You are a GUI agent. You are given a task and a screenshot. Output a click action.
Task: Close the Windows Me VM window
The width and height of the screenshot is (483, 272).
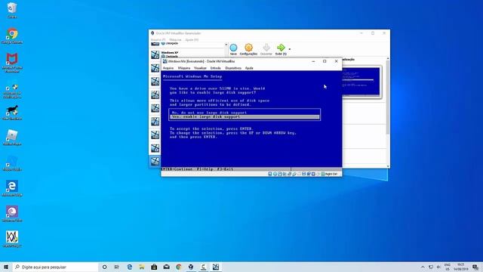336,61
